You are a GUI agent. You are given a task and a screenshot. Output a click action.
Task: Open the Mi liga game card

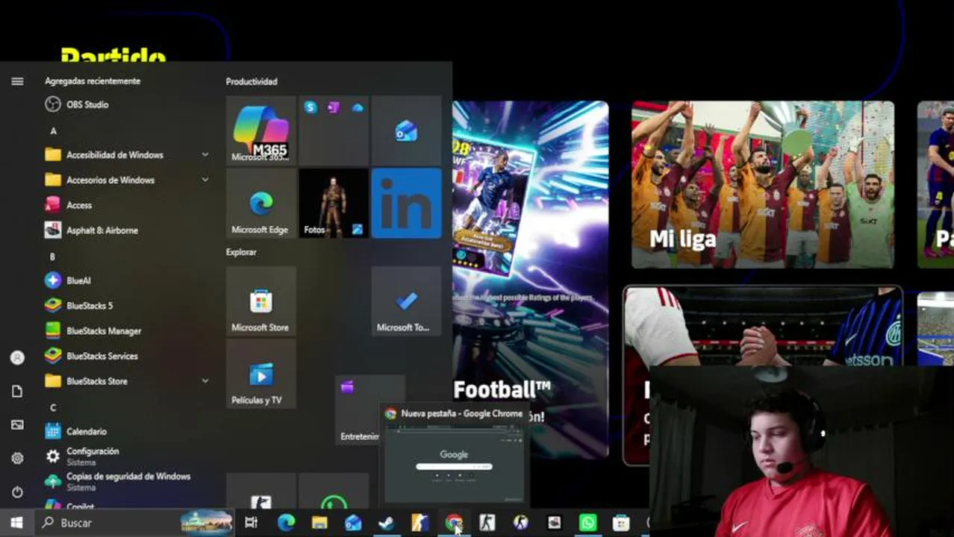click(763, 184)
